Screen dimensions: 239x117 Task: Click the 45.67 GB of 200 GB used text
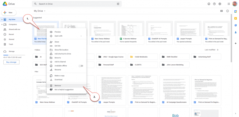pos(12,57)
